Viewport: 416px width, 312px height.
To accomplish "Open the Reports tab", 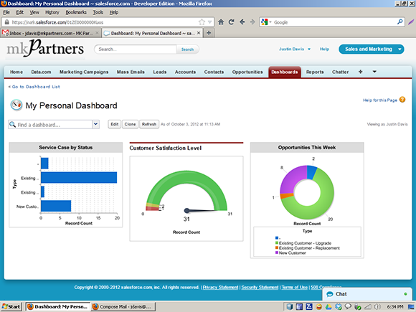I will (x=315, y=72).
